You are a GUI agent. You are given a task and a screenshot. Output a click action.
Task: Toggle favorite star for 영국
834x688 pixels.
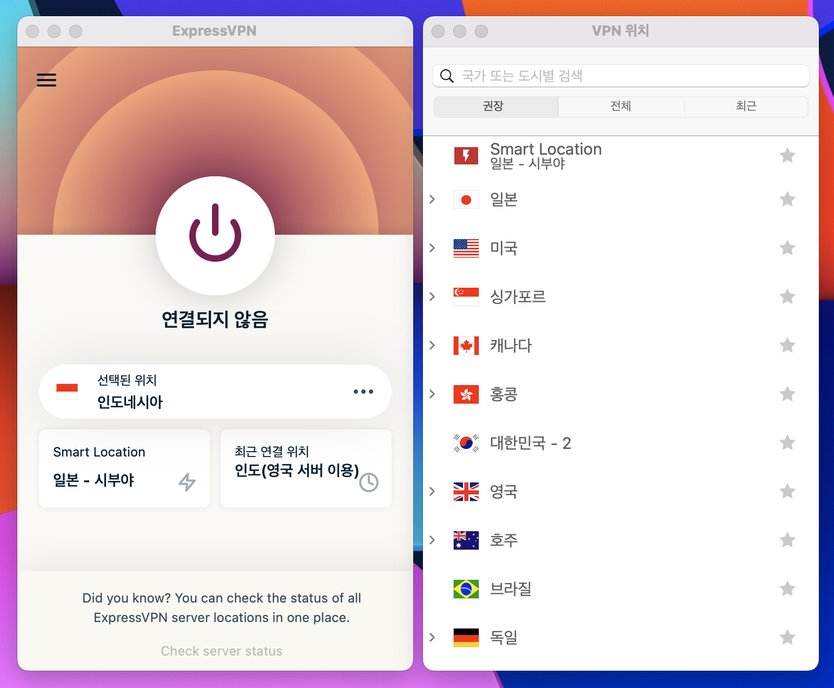787,491
